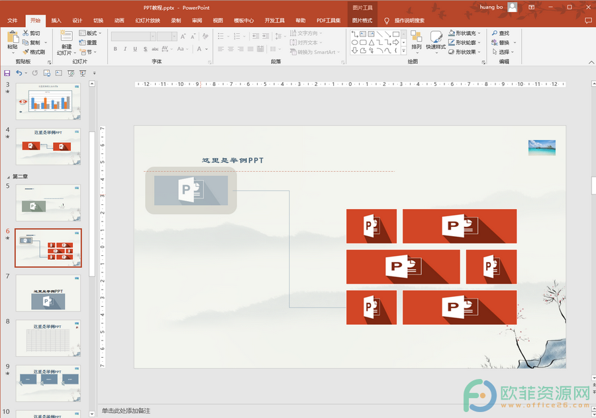596x418 pixels.
Task: Click the Decrease Font Size icon
Action: (193, 36)
